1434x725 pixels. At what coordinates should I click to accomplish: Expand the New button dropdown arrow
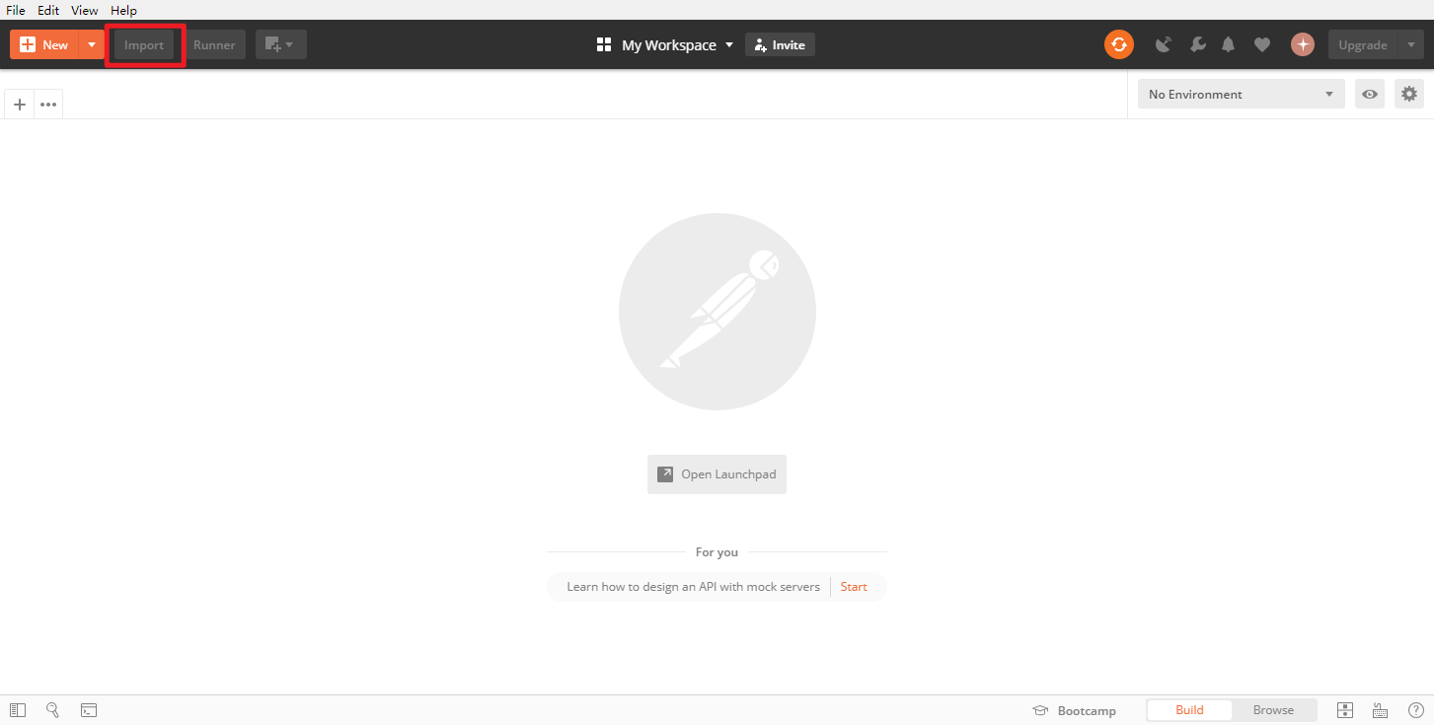point(92,44)
